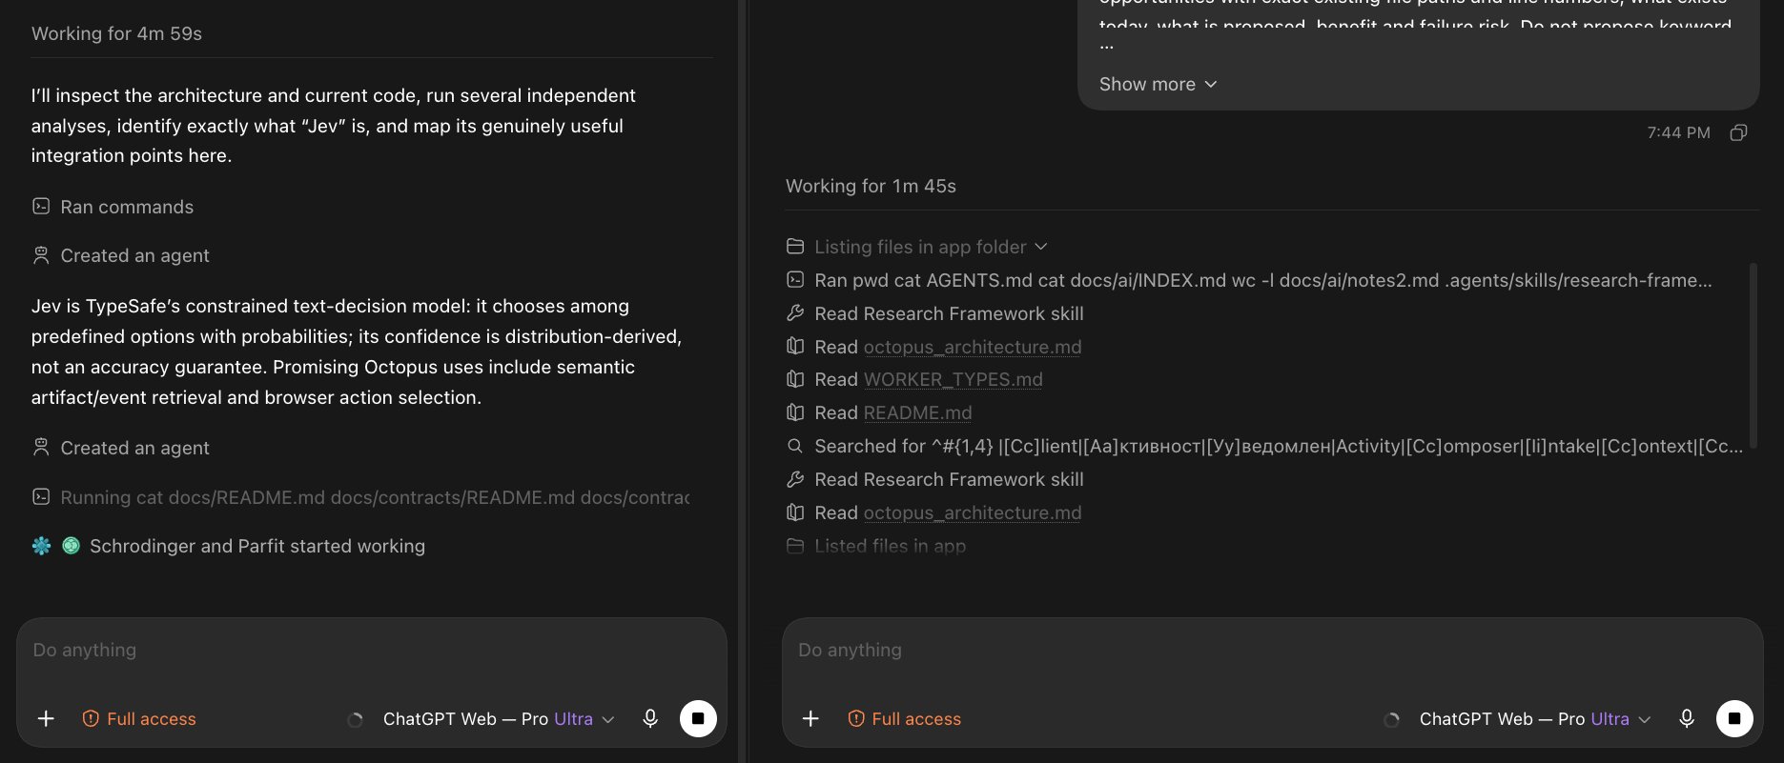Screen dimensions: 1784x763
Task: Click the terminal icon beside Ran commands
Action: click(x=41, y=207)
